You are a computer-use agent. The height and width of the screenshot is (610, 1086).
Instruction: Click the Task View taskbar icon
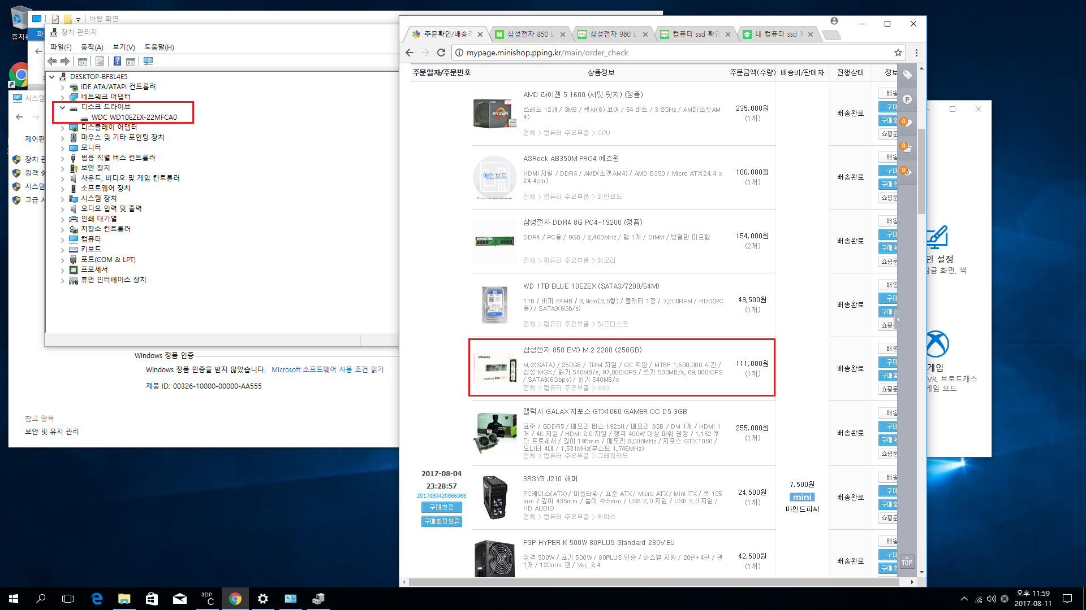pos(68,599)
